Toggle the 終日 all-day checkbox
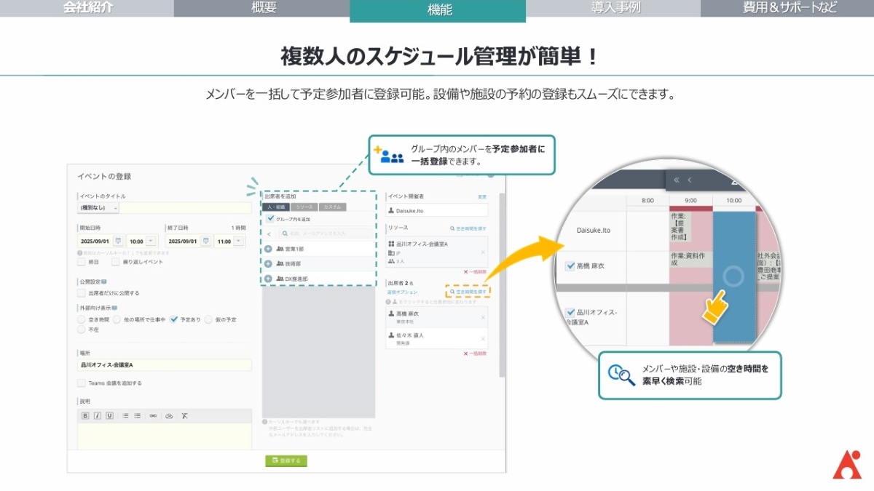The width and height of the screenshot is (874, 491). point(82,261)
